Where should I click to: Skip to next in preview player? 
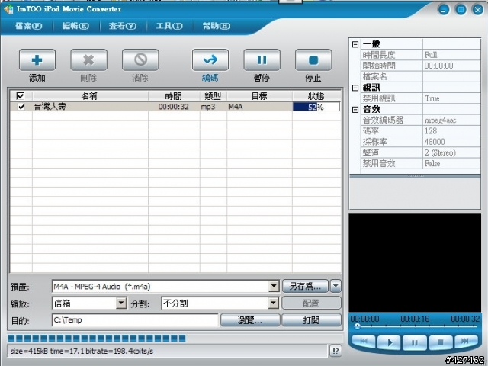466,342
